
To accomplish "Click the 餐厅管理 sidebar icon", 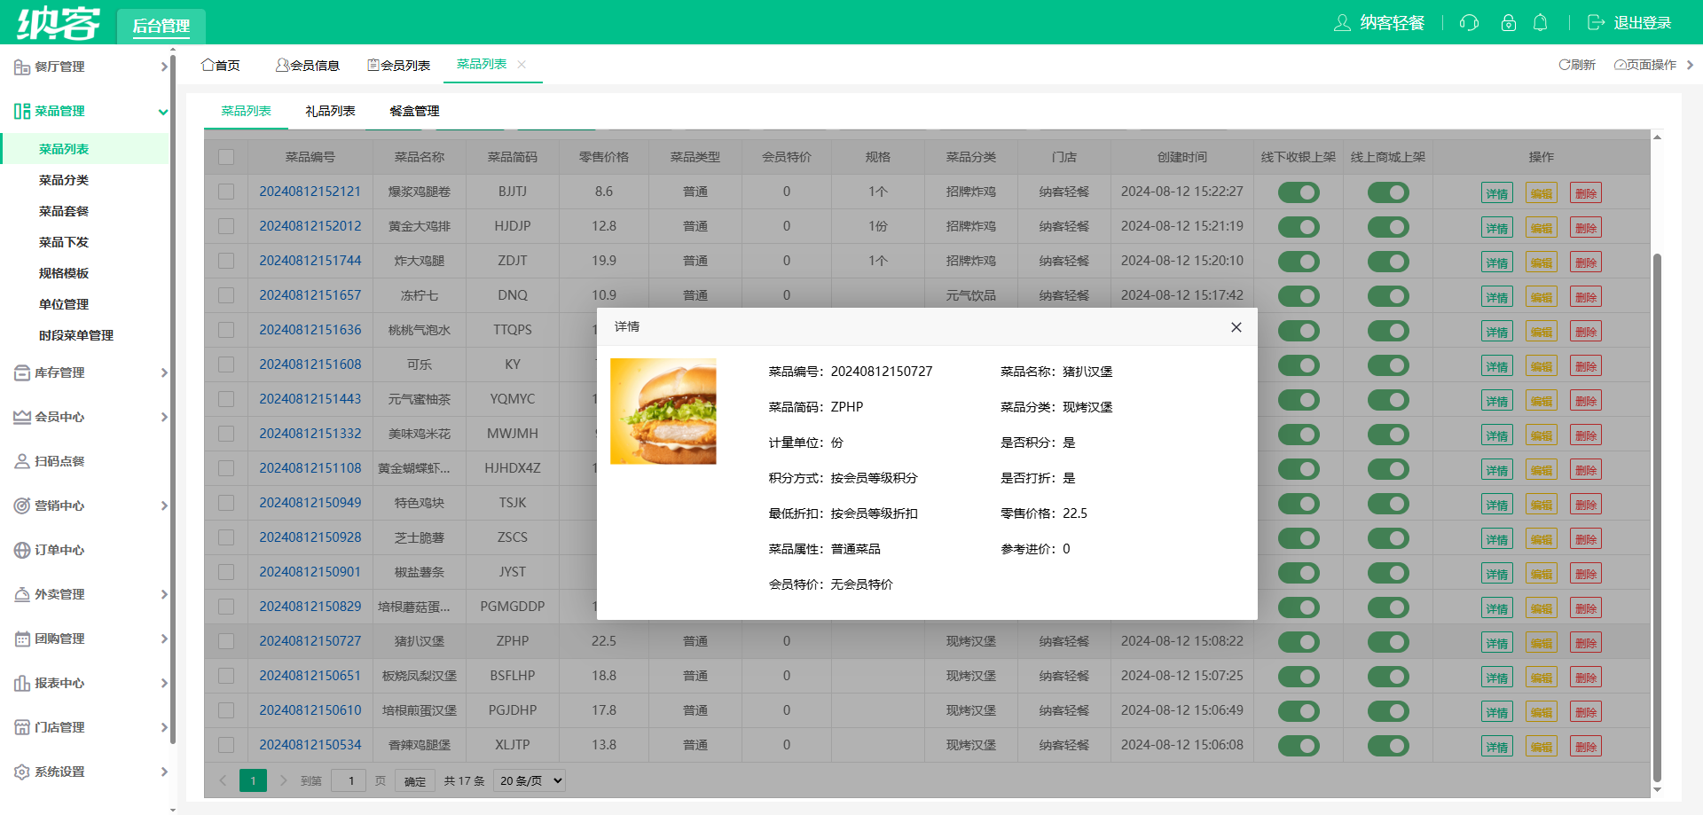I will 22,67.
